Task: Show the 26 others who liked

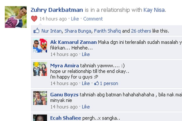Action: 141,31
